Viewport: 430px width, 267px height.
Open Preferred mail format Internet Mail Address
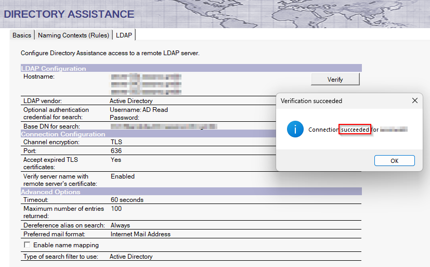[140, 234]
